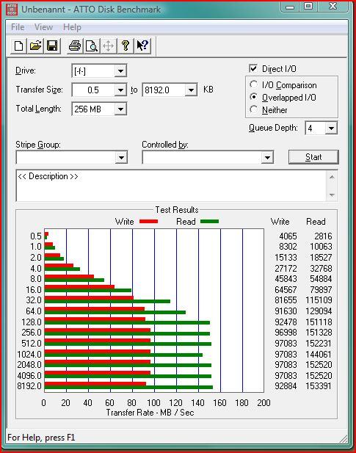Open the Drive dropdown
Image resolution: width=356 pixels, height=453 pixels.
pos(120,70)
